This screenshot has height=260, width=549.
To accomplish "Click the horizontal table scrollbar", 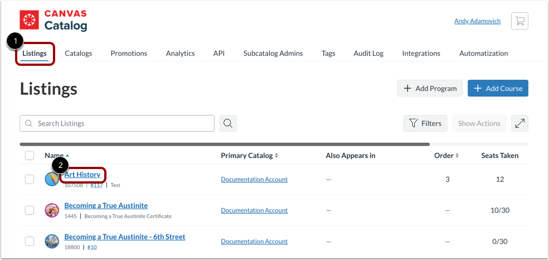I will pyautogui.click(x=225, y=145).
